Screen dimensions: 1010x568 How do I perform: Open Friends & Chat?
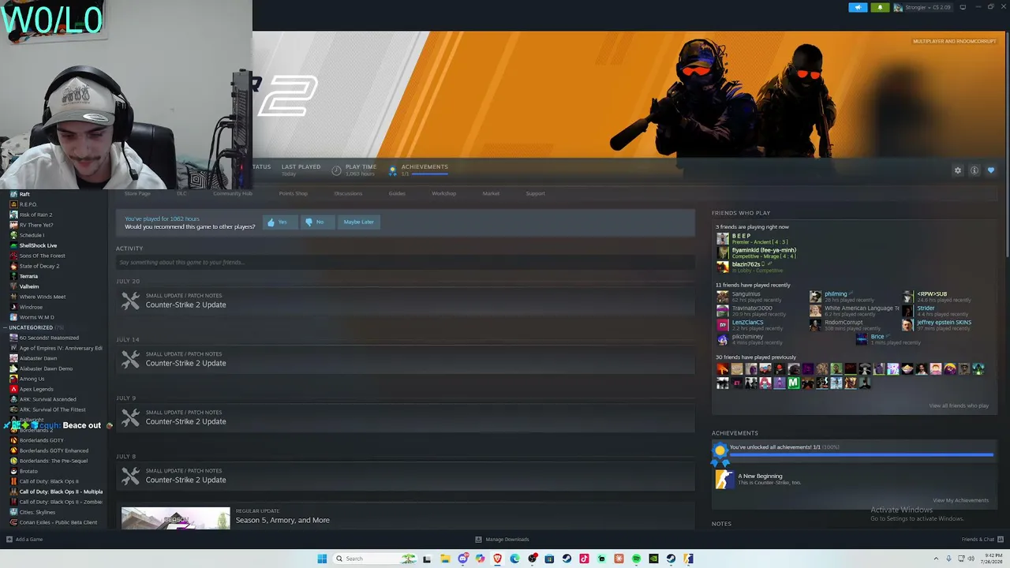pos(981,540)
